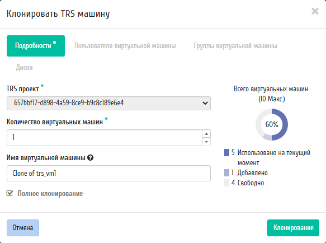
Task: Click the dark blue used-now legend swatch
Action: (226, 153)
